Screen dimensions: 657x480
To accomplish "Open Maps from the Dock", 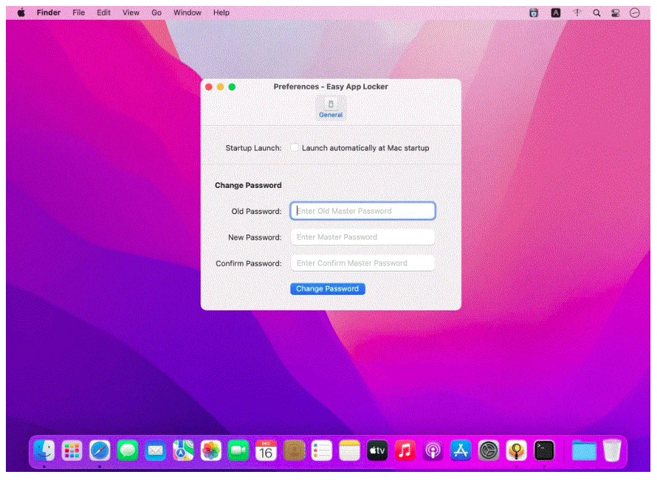I will (183, 451).
